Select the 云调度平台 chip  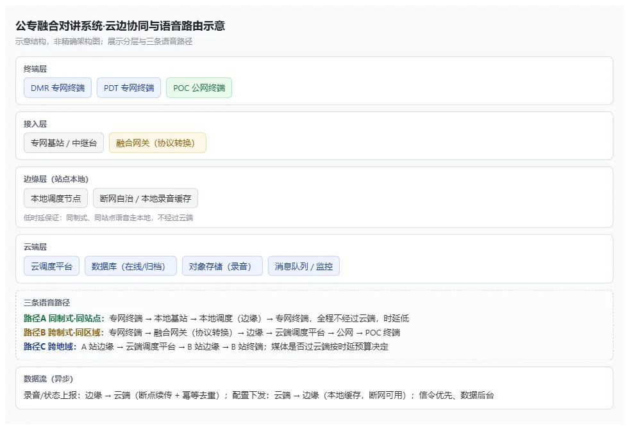point(51,266)
